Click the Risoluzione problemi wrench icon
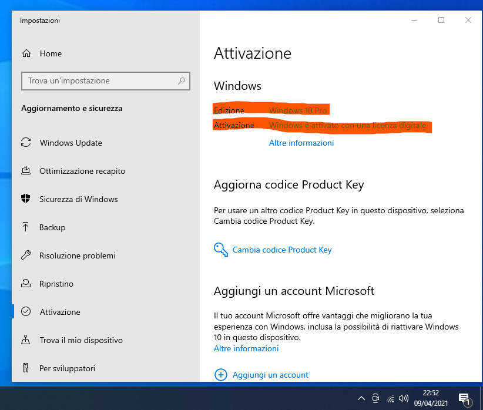 pos(26,255)
